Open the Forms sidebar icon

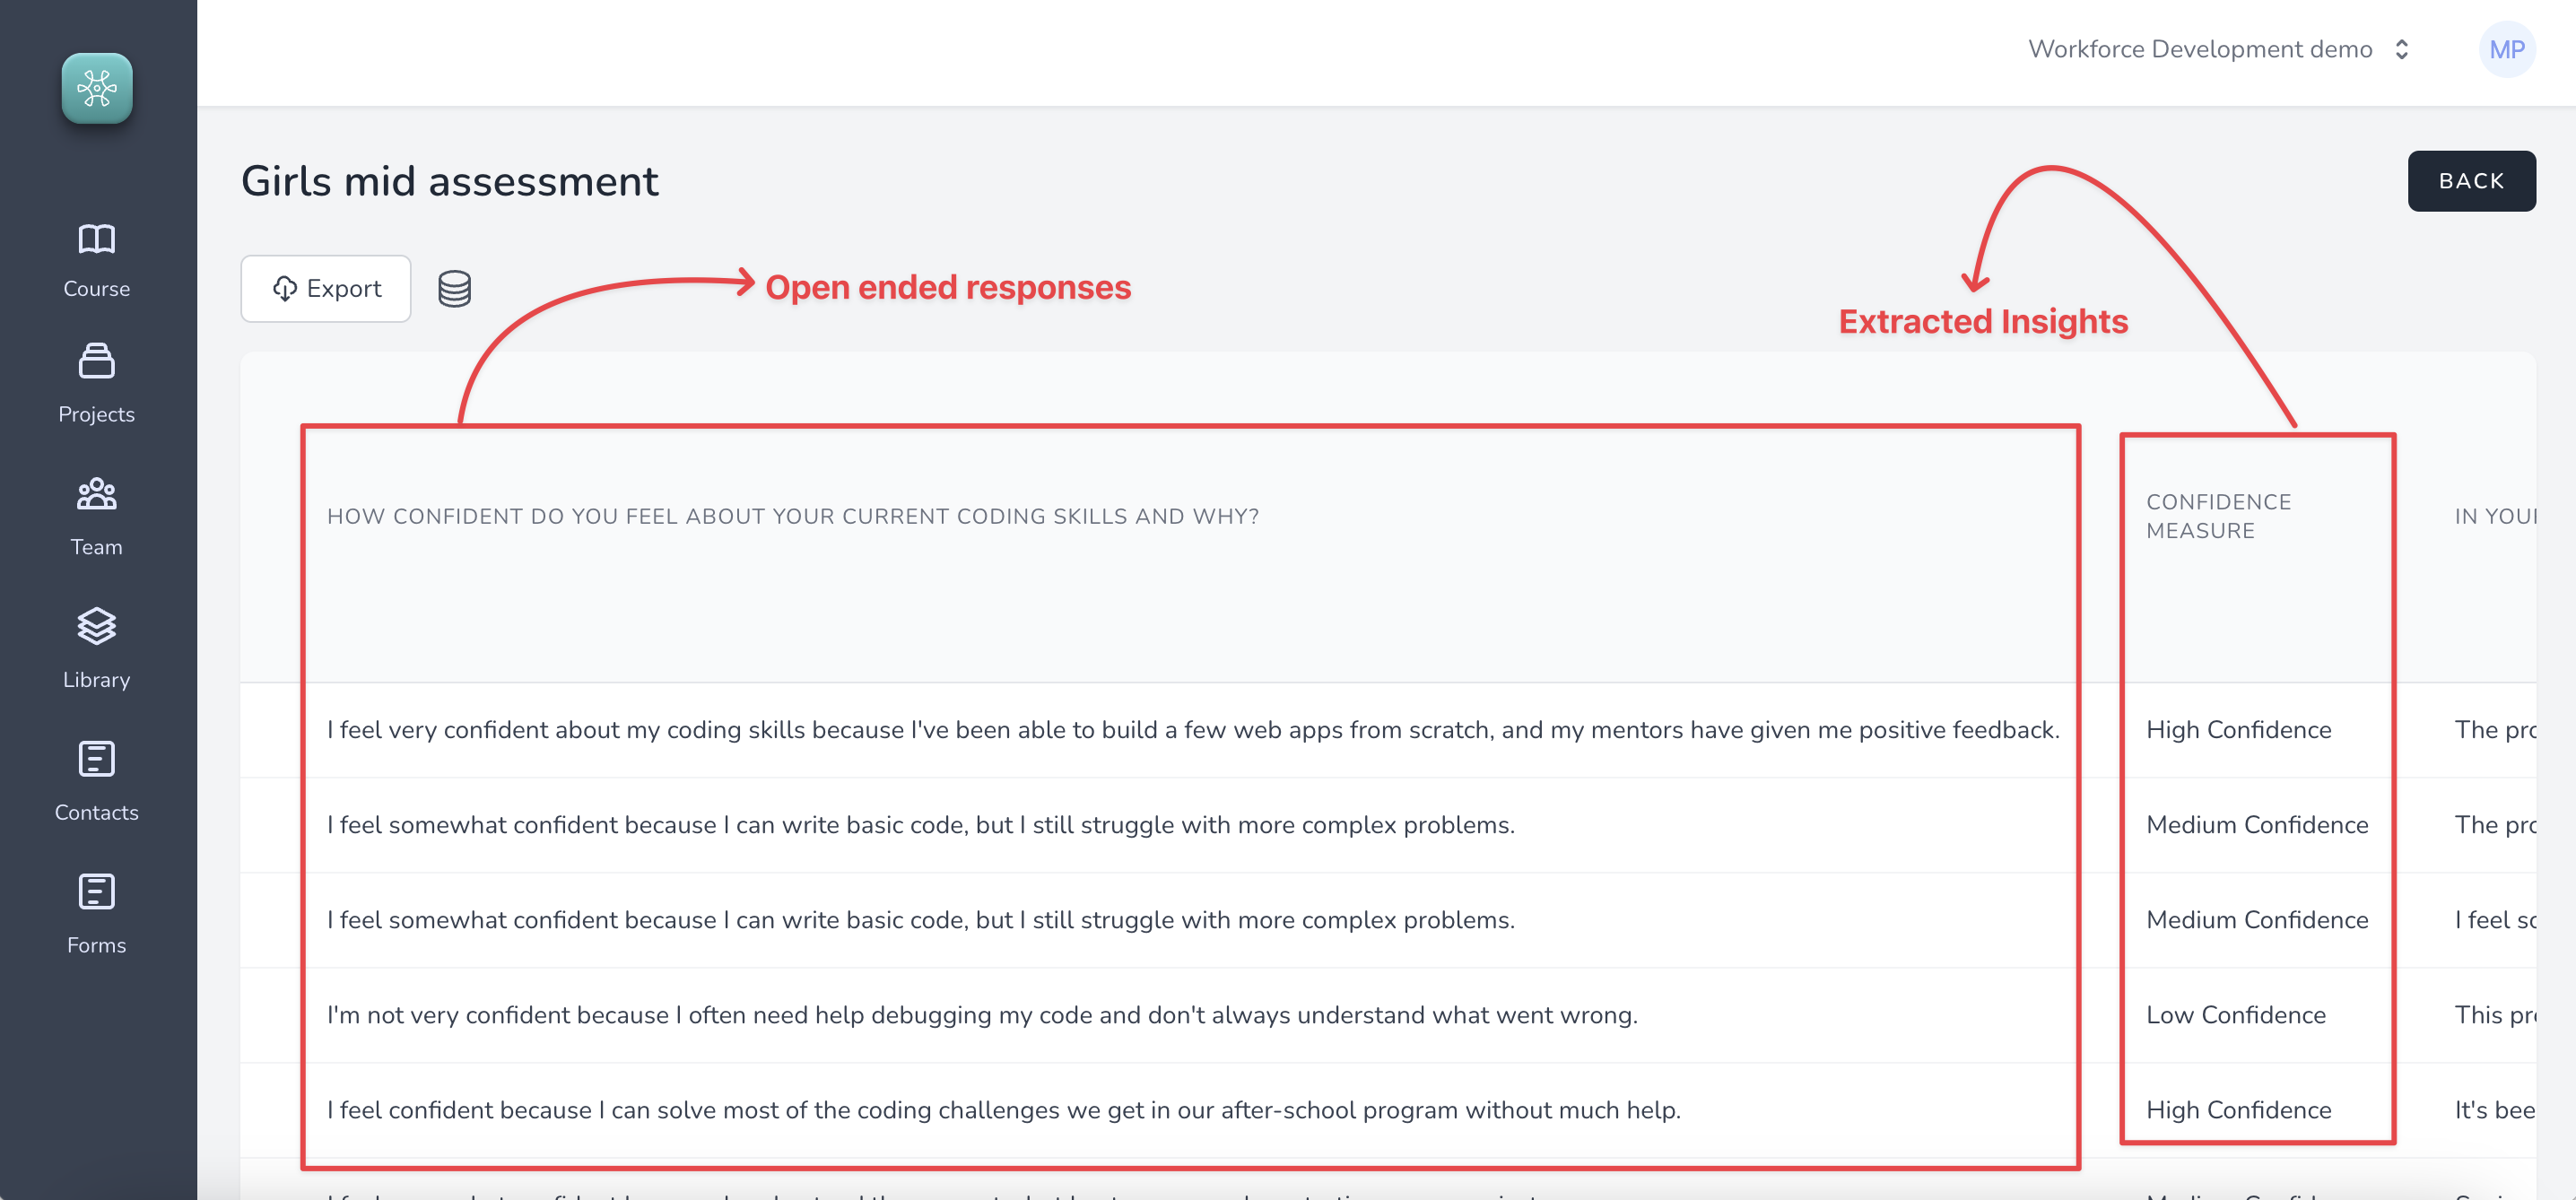pyautogui.click(x=97, y=892)
